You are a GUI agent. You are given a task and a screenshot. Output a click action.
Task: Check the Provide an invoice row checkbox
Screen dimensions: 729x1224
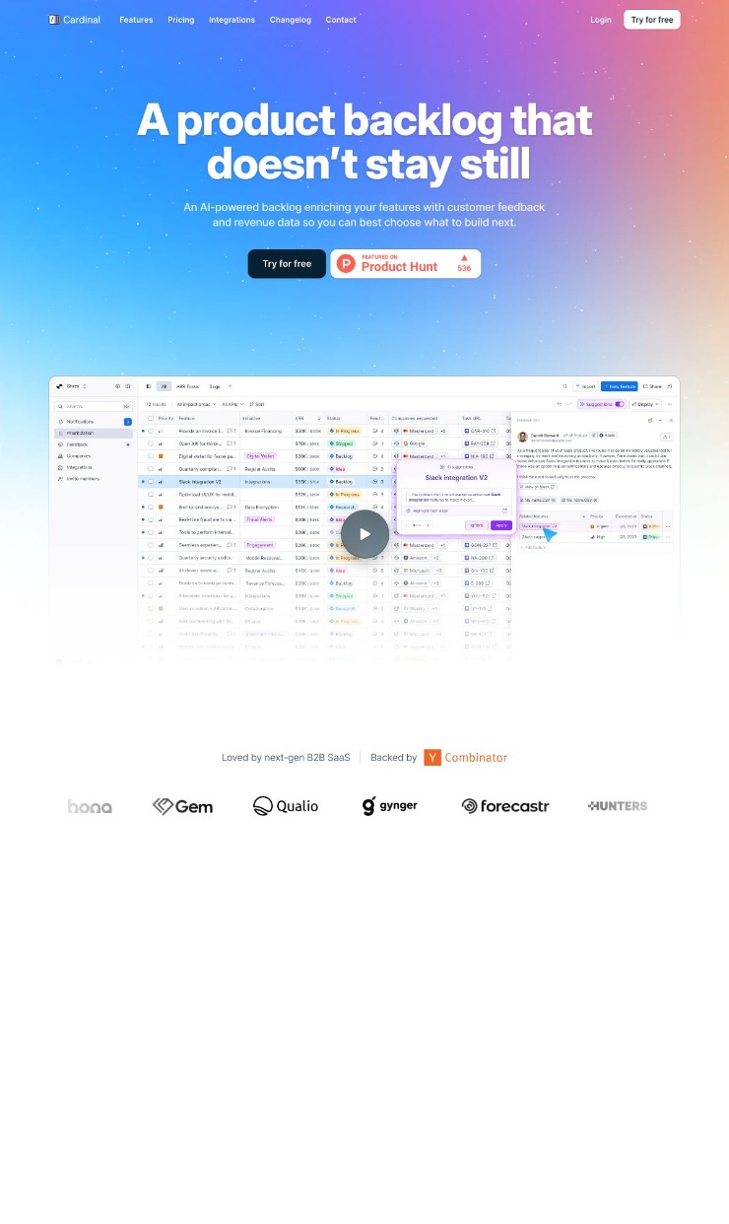tap(151, 431)
